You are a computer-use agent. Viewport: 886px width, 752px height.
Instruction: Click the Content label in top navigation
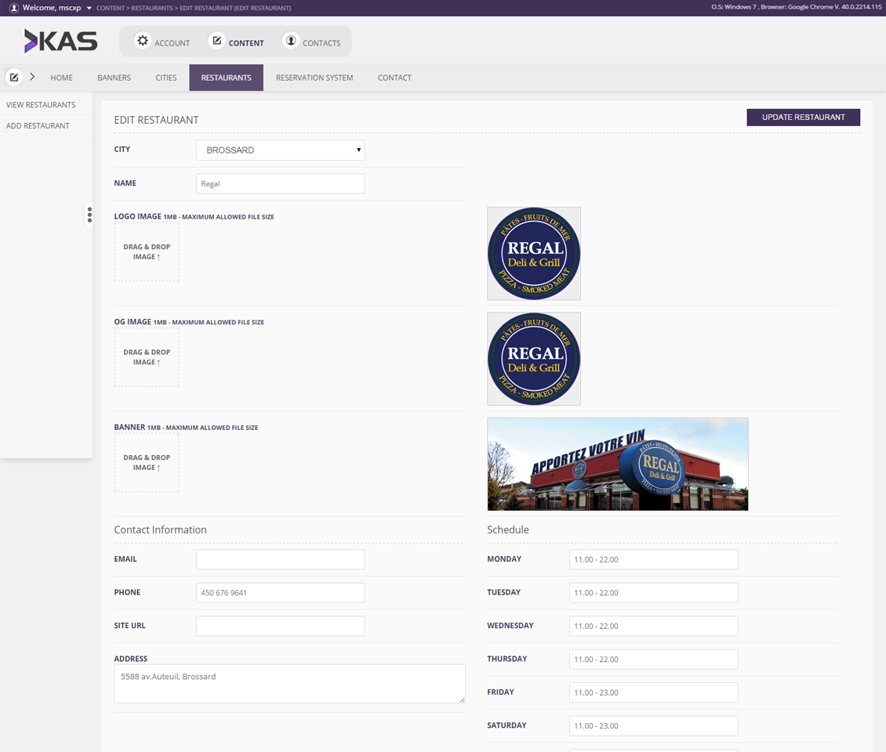tap(246, 43)
